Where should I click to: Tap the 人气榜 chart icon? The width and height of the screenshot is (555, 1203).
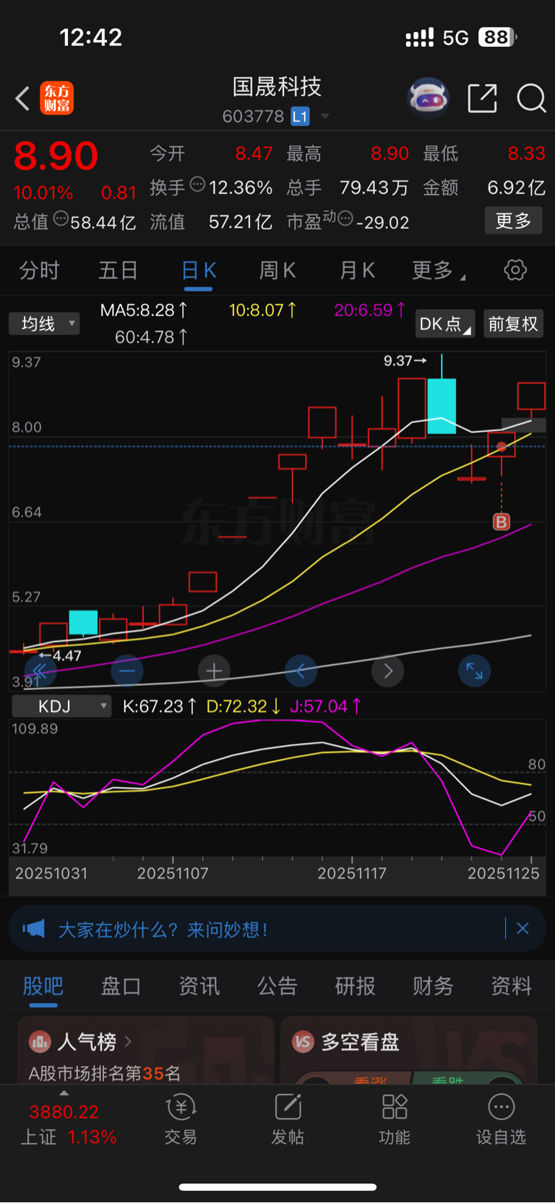(x=40, y=1042)
